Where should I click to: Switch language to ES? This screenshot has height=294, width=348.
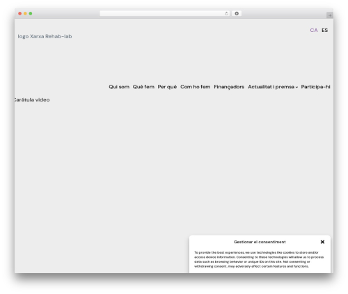(325, 31)
